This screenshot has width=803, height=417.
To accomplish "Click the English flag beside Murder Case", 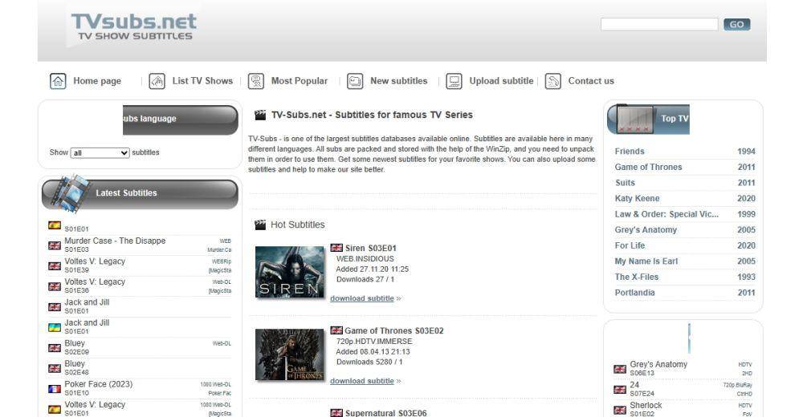I will click(55, 245).
